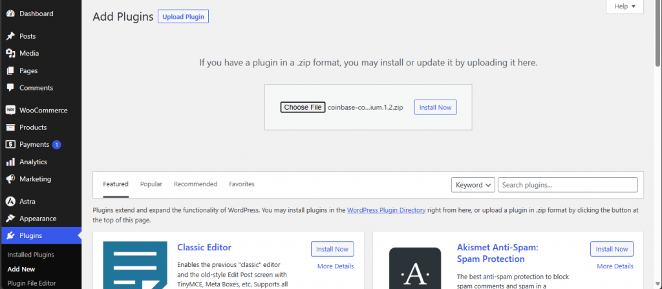Select the Comments speech bubble icon
662x289 pixels.
[10, 88]
